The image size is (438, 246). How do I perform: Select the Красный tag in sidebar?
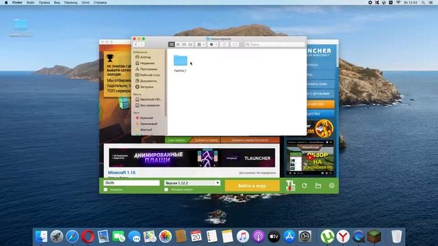(146, 118)
